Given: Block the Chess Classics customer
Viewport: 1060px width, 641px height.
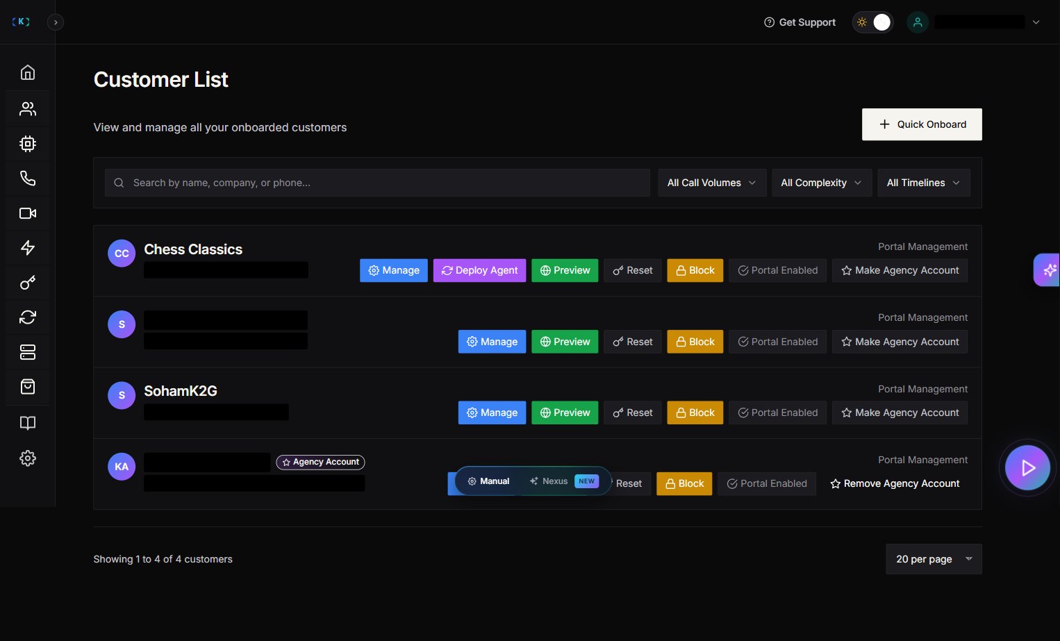Looking at the screenshot, I should [695, 270].
